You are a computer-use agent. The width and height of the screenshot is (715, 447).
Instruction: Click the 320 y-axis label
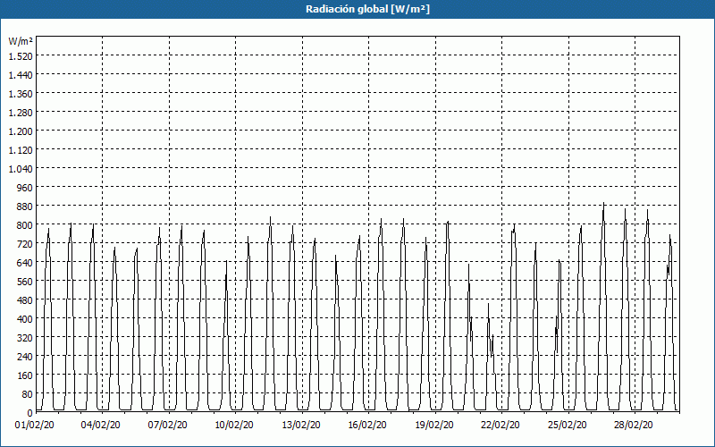pos(25,338)
